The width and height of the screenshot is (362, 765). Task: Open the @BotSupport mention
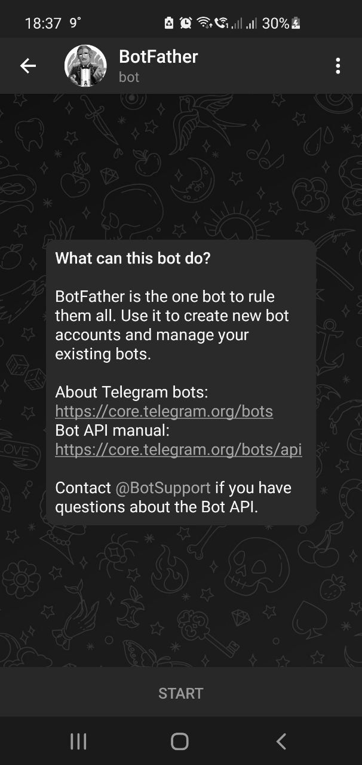click(x=163, y=488)
